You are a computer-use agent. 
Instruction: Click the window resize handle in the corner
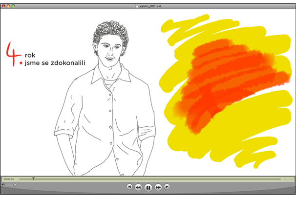[x=292, y=194]
